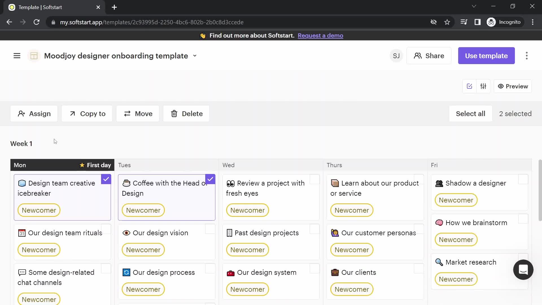Image resolution: width=542 pixels, height=305 pixels.
Task: Select the Mon First day column header
Action: [x=62, y=165]
